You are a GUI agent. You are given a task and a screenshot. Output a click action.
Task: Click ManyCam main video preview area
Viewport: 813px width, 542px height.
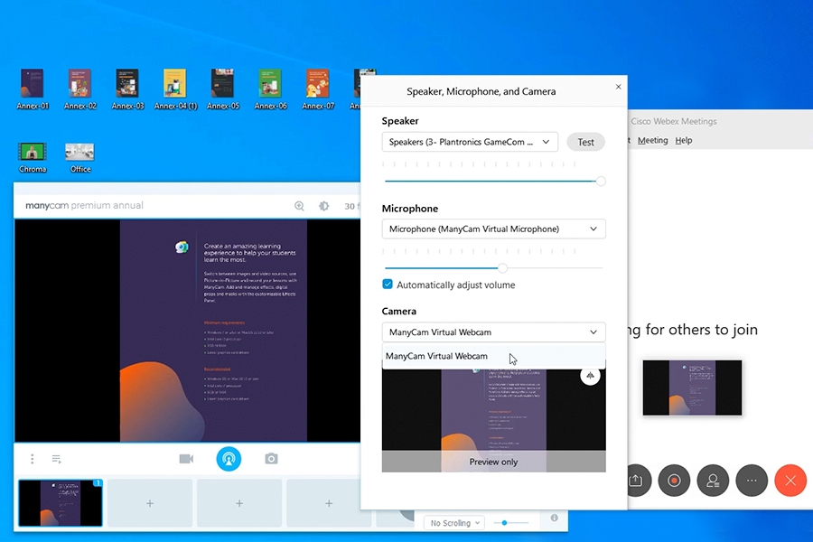pos(187,331)
